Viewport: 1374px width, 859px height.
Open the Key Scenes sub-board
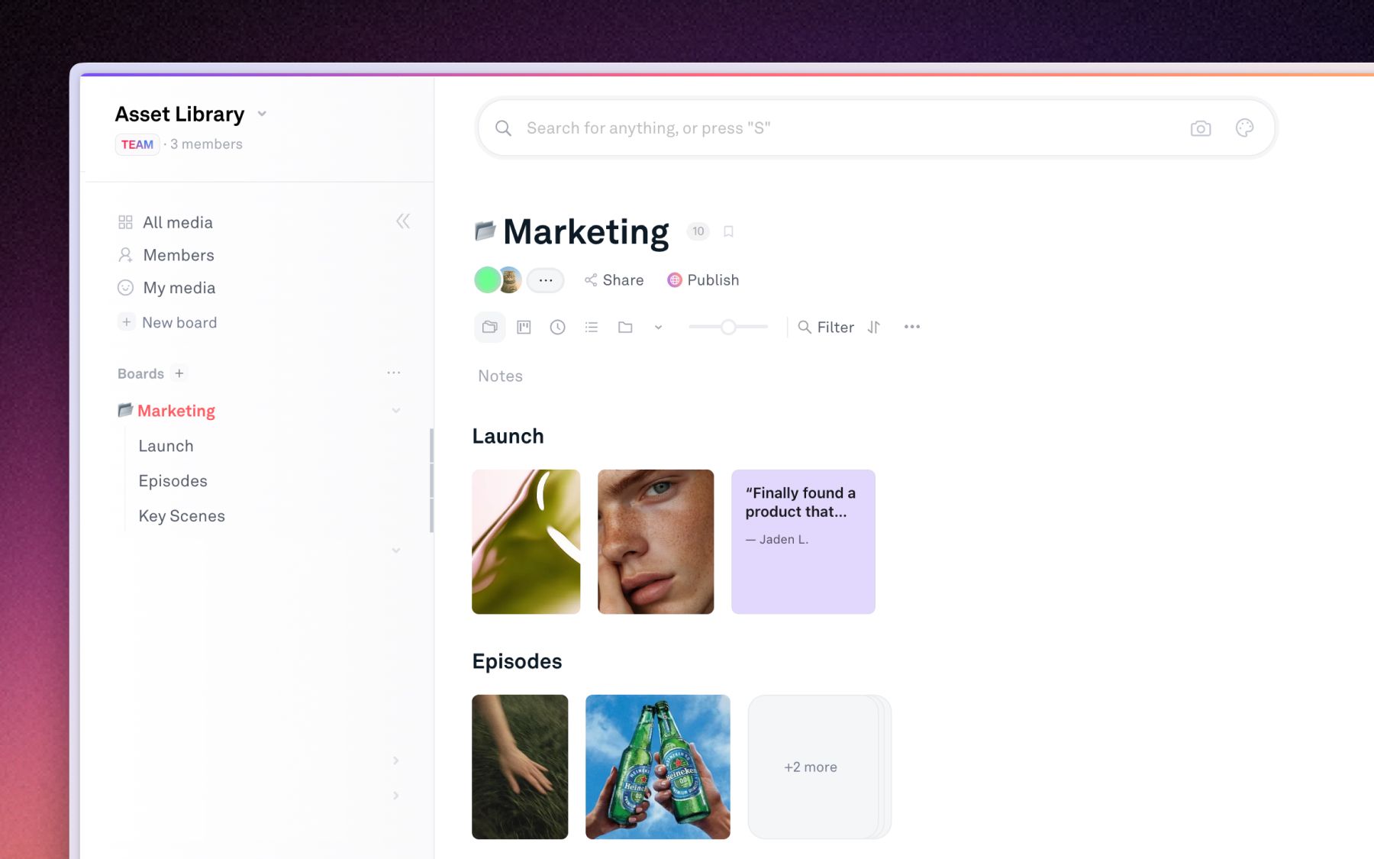coord(182,516)
